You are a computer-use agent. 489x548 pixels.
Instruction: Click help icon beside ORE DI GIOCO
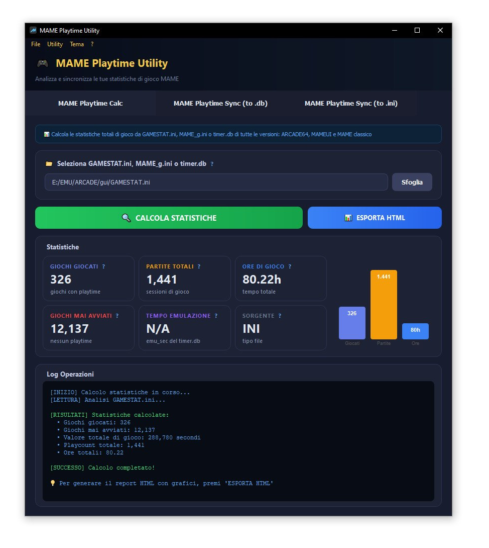pos(290,266)
